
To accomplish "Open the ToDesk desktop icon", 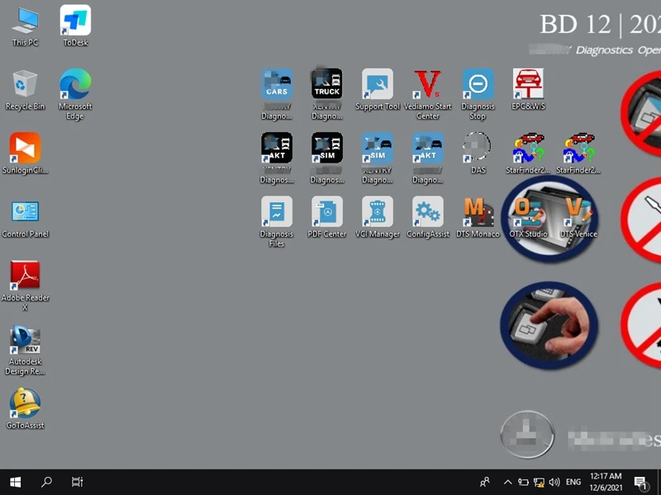I will click(x=75, y=21).
